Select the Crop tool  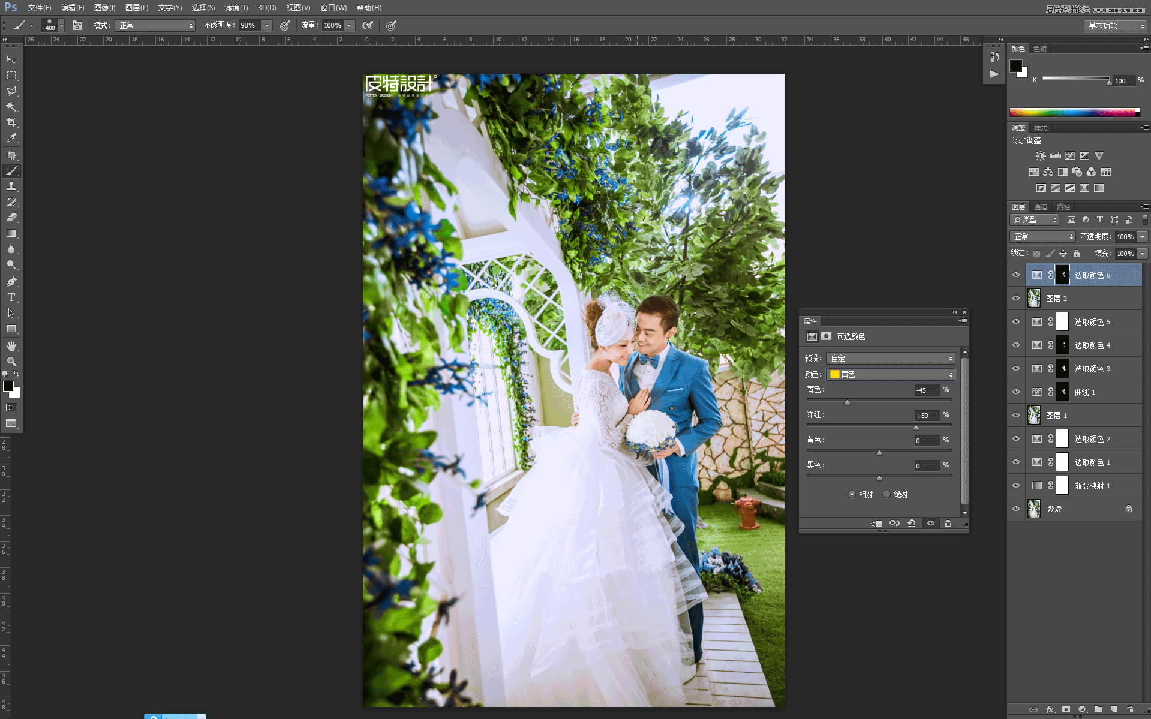[x=11, y=122]
